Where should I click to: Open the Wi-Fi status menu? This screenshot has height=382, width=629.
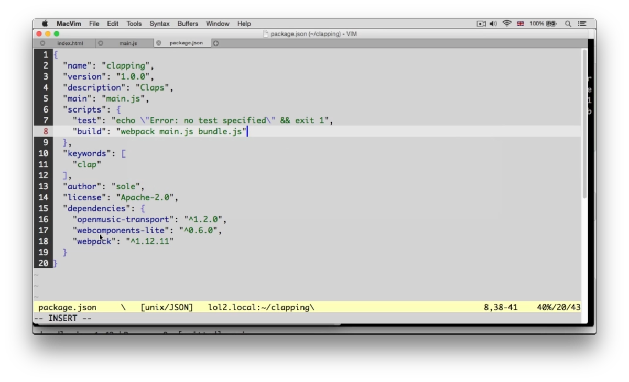pos(507,24)
